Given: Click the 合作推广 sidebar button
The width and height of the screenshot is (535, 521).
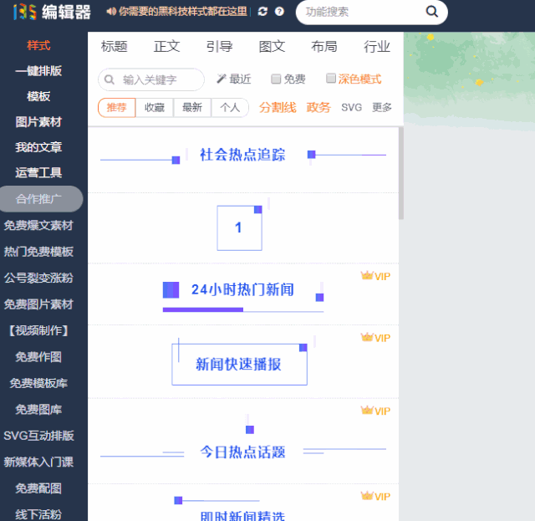Looking at the screenshot, I should pyautogui.click(x=41, y=199).
